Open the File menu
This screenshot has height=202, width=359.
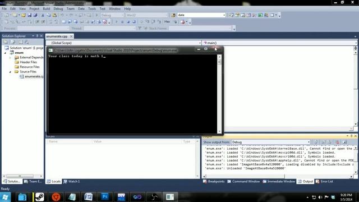coord(4,9)
